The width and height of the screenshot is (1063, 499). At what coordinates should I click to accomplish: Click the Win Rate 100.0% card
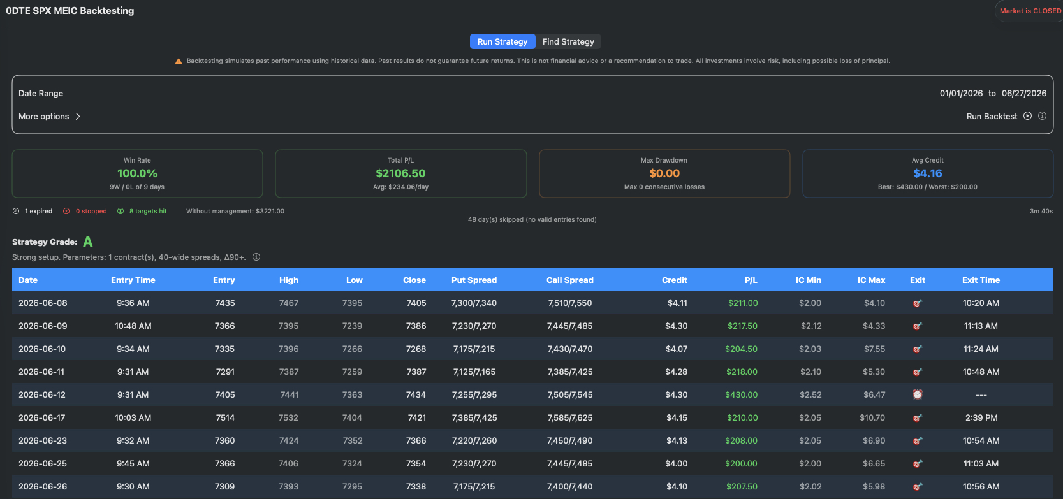(137, 173)
